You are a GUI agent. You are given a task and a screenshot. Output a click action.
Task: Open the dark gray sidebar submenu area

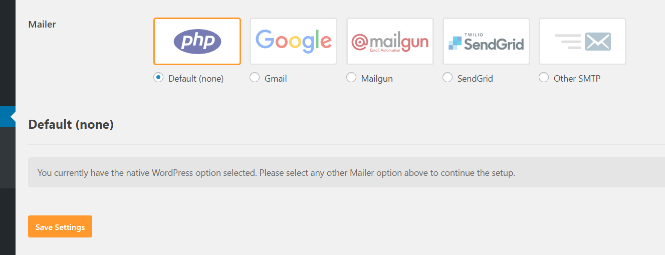[x=8, y=157]
